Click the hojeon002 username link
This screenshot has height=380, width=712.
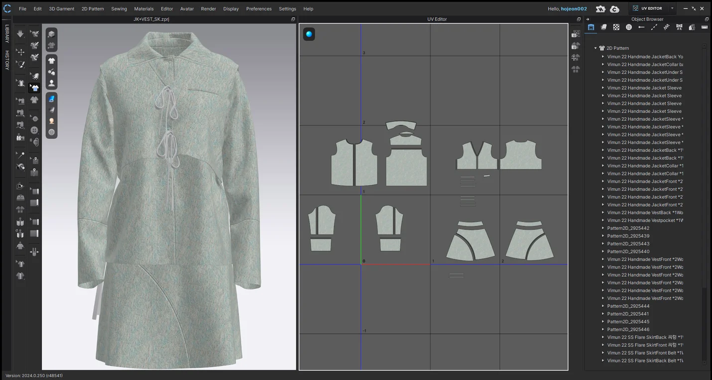pos(574,9)
